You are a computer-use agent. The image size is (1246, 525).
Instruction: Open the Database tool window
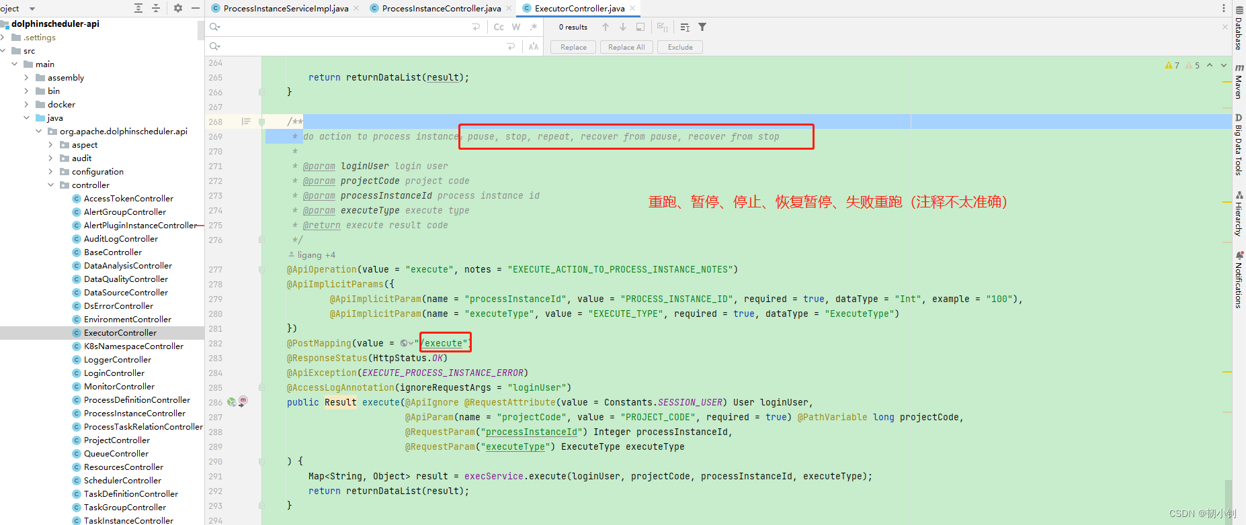point(1239,28)
